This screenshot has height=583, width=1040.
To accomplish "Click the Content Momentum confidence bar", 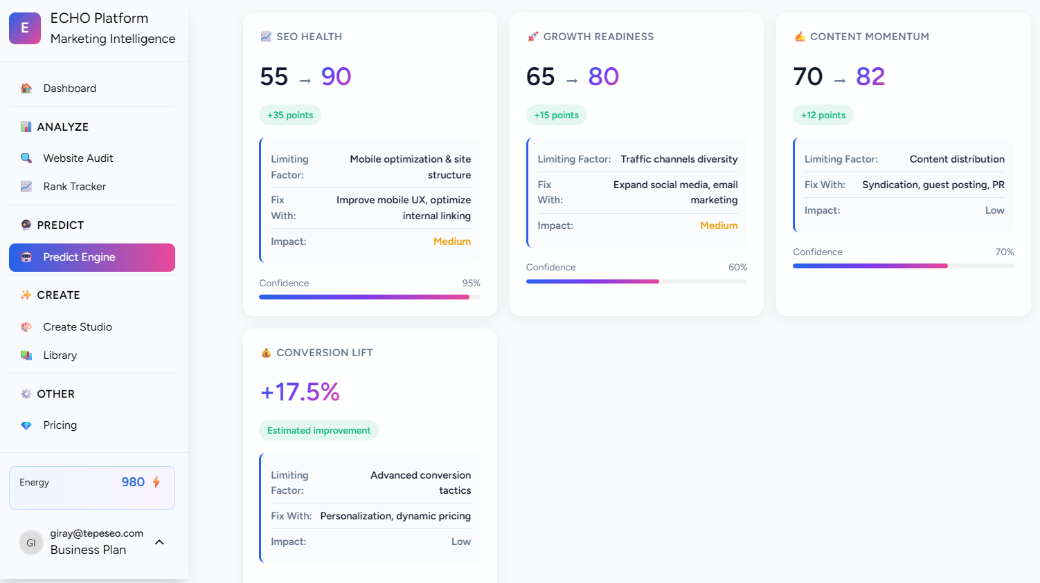I will 903,266.
